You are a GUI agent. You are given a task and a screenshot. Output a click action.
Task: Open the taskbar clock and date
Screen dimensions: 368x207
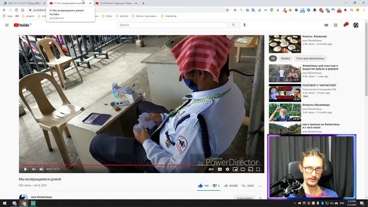click(351, 203)
